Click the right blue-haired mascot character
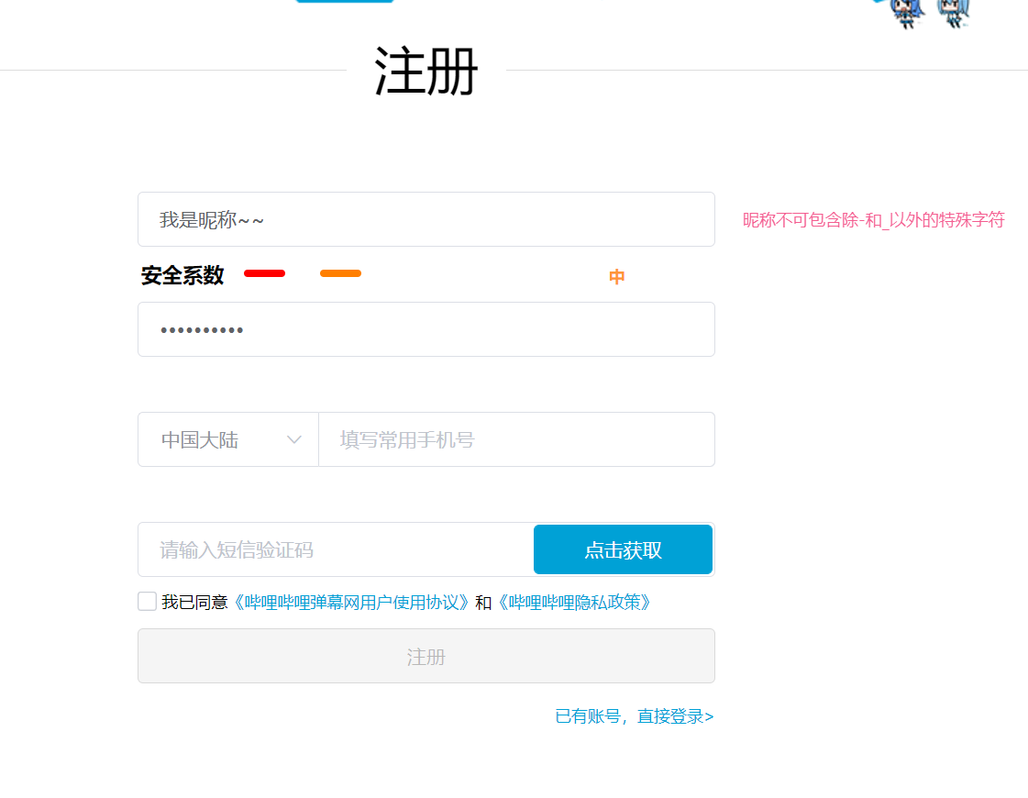The image size is (1028, 798). coord(954,12)
